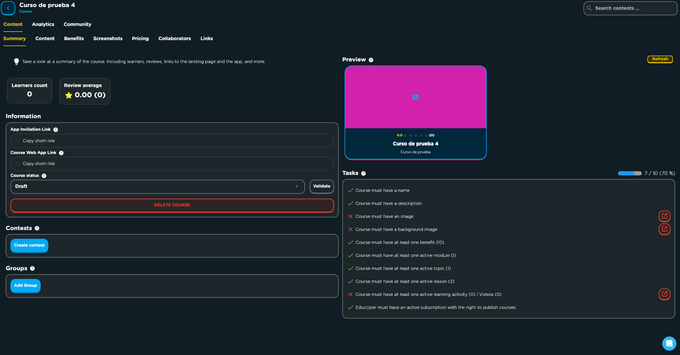Image resolution: width=680 pixels, height=355 pixels.
Task: Click 'at least one active topic (1)' task
Action: [x=403, y=268]
